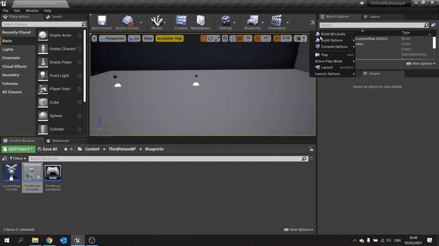Toggle surface snapping in the viewport

233,38
